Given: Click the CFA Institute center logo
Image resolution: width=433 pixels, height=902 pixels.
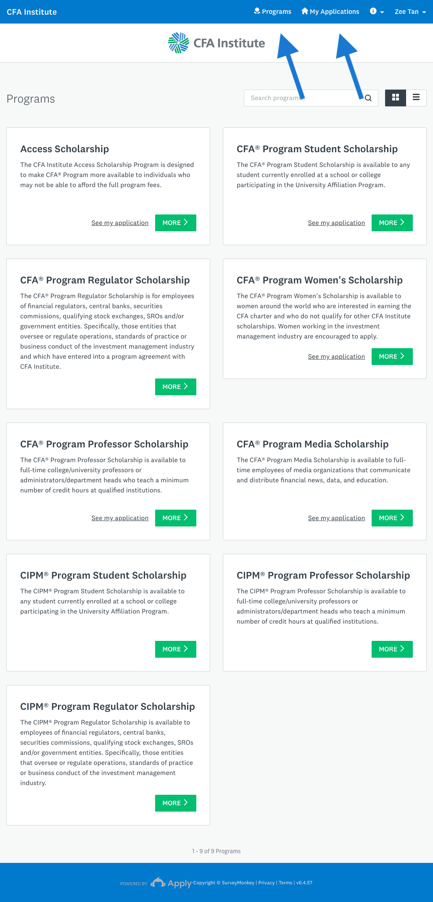Looking at the screenshot, I should point(216,43).
